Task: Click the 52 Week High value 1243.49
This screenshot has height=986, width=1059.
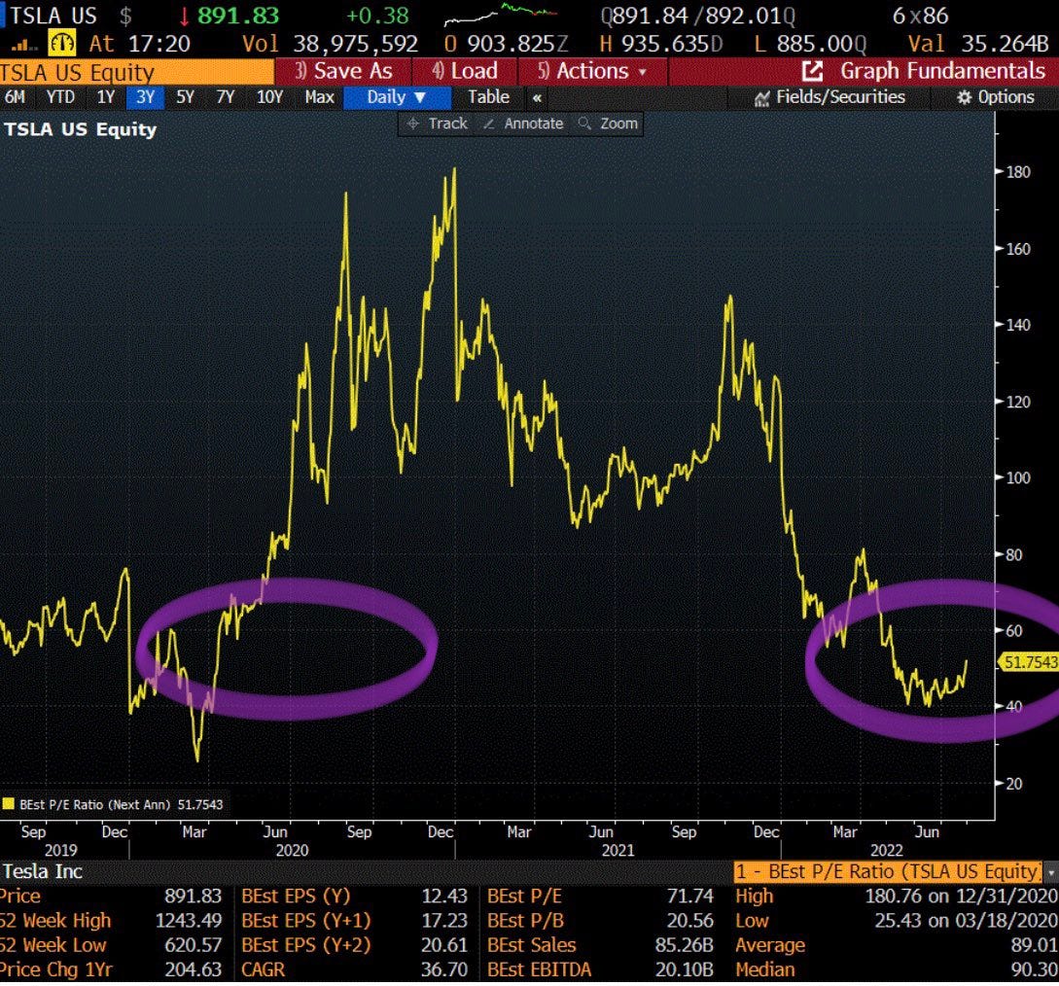Action: click(189, 921)
